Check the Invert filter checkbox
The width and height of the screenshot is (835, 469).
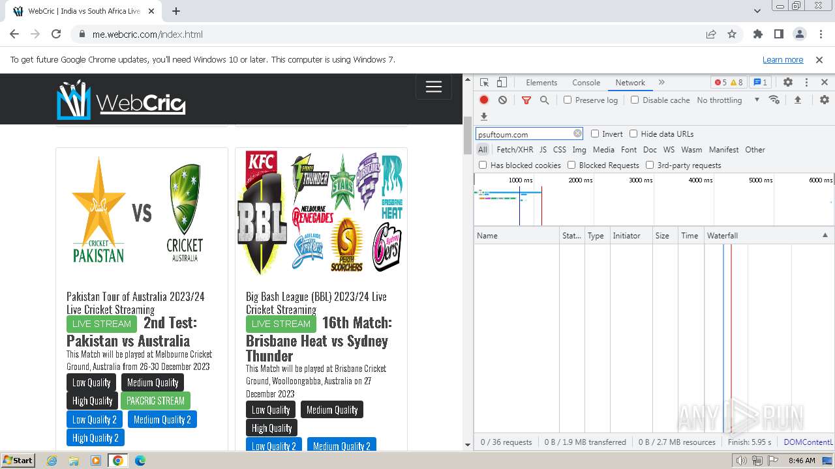[x=595, y=134]
